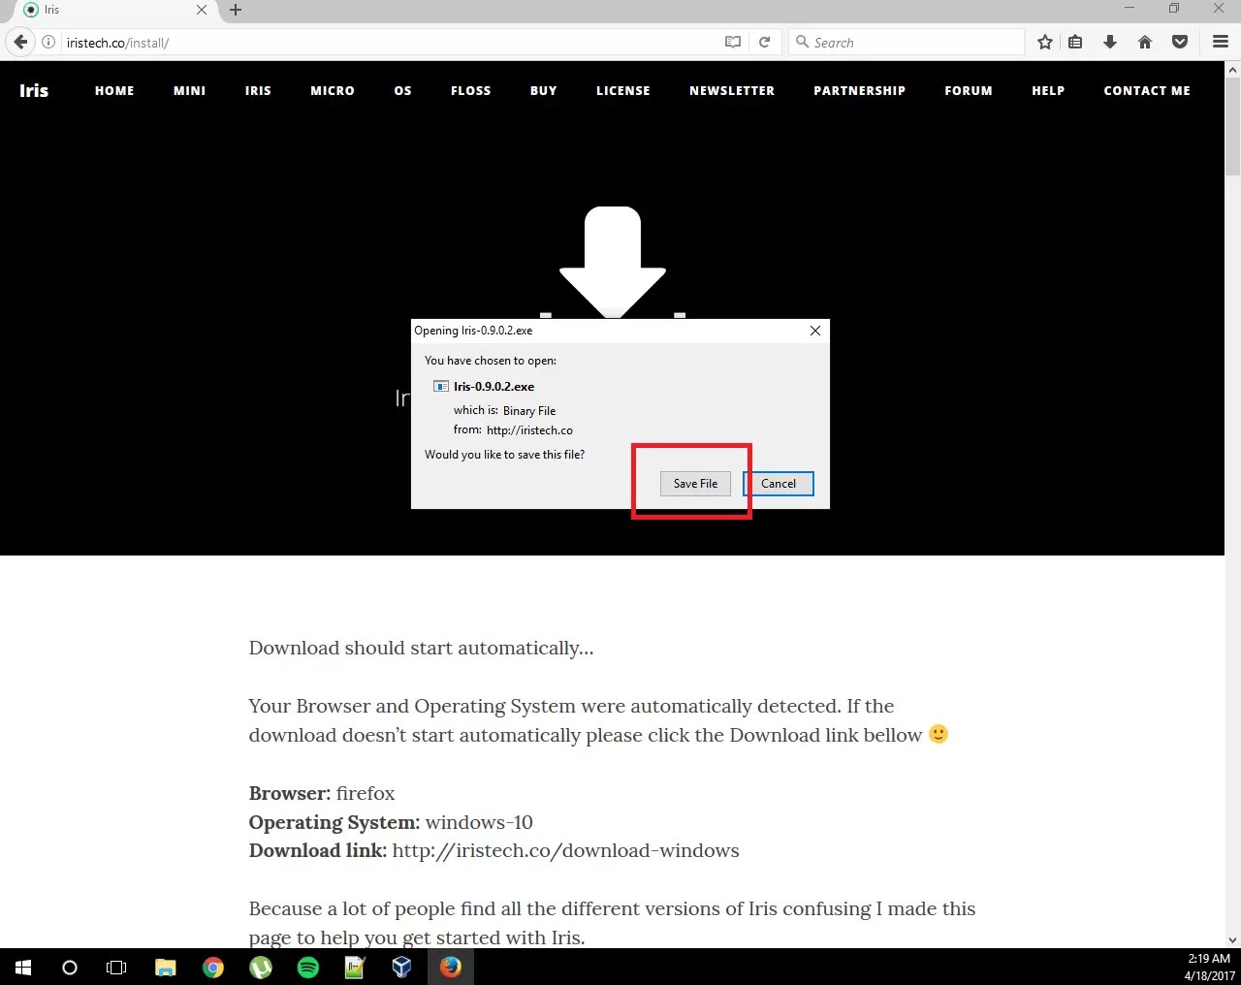This screenshot has width=1241, height=985.
Task: Click the 'http://iristech.co' source text
Action: pos(529,430)
